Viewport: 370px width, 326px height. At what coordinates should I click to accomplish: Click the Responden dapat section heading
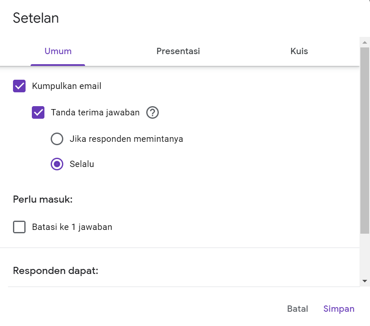pyautogui.click(x=54, y=270)
